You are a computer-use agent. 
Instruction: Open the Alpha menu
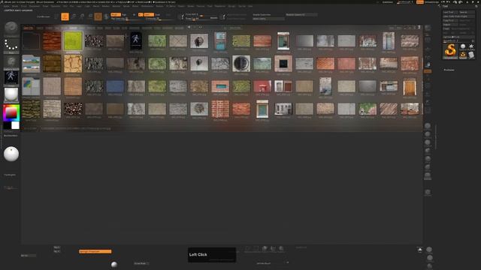coord(6,6)
